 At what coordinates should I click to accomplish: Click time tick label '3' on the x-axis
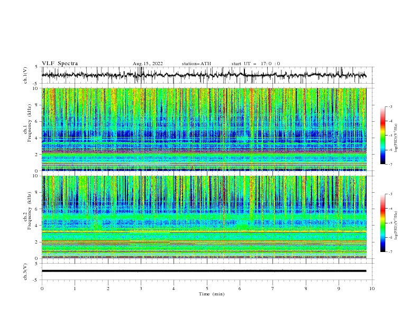141,289
